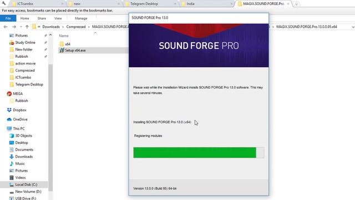Open Pictures in Quick access

(x=22, y=36)
